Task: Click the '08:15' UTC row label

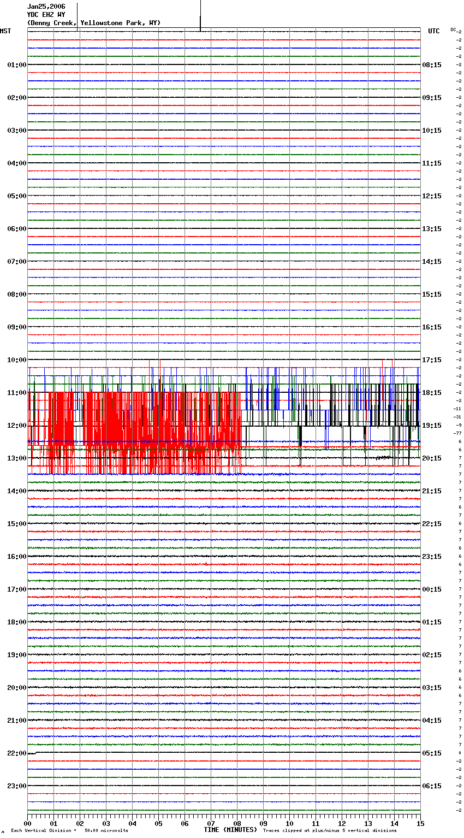Action: (x=432, y=65)
